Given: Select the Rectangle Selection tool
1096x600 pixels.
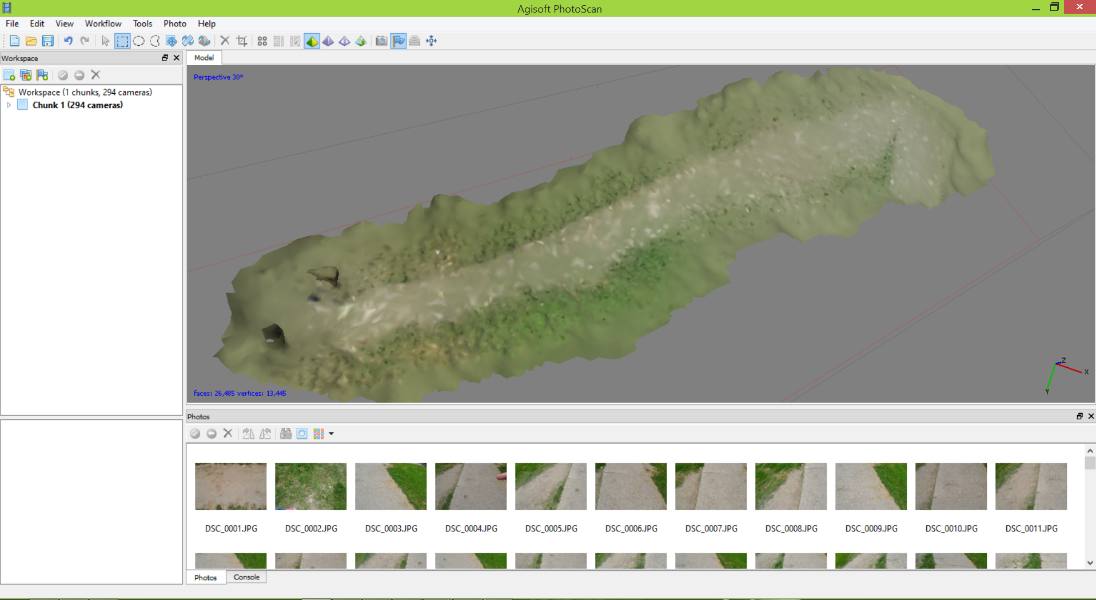Looking at the screenshot, I should click(x=122, y=41).
